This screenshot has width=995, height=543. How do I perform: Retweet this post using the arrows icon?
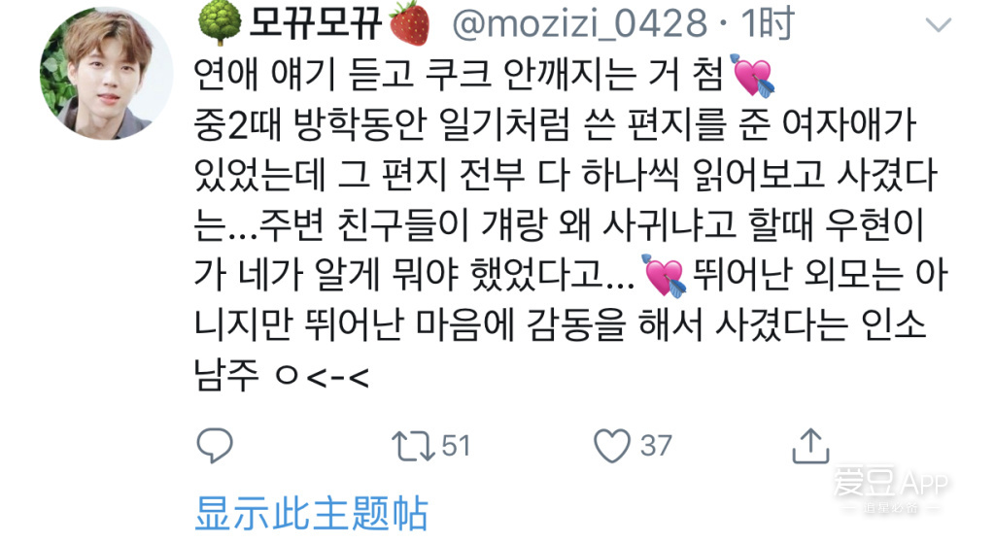pos(413,445)
